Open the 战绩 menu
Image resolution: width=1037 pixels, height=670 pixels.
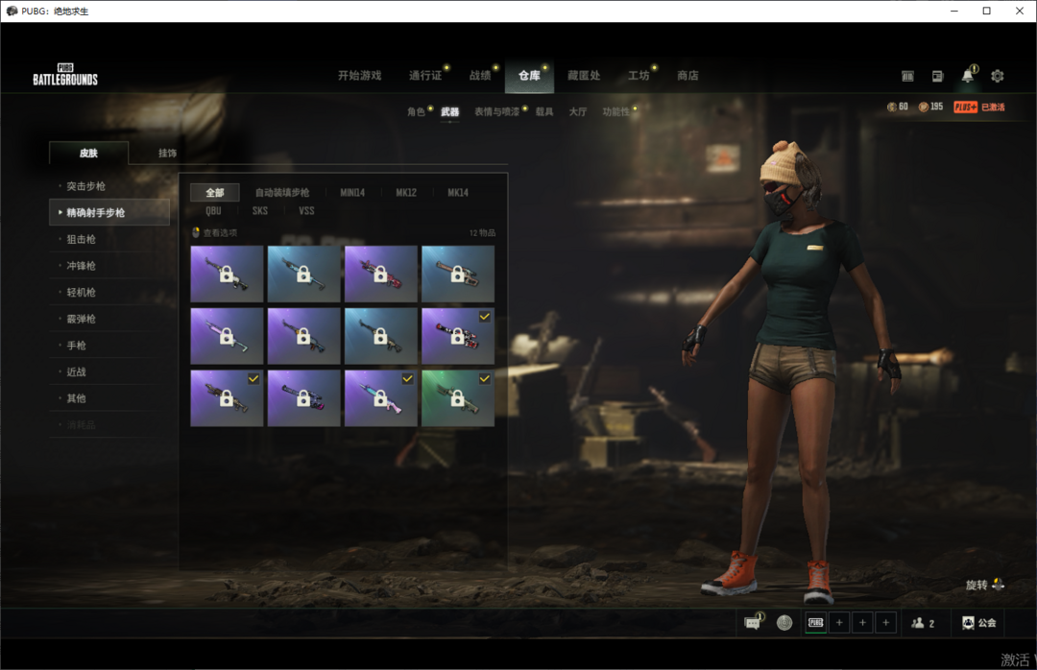(480, 76)
